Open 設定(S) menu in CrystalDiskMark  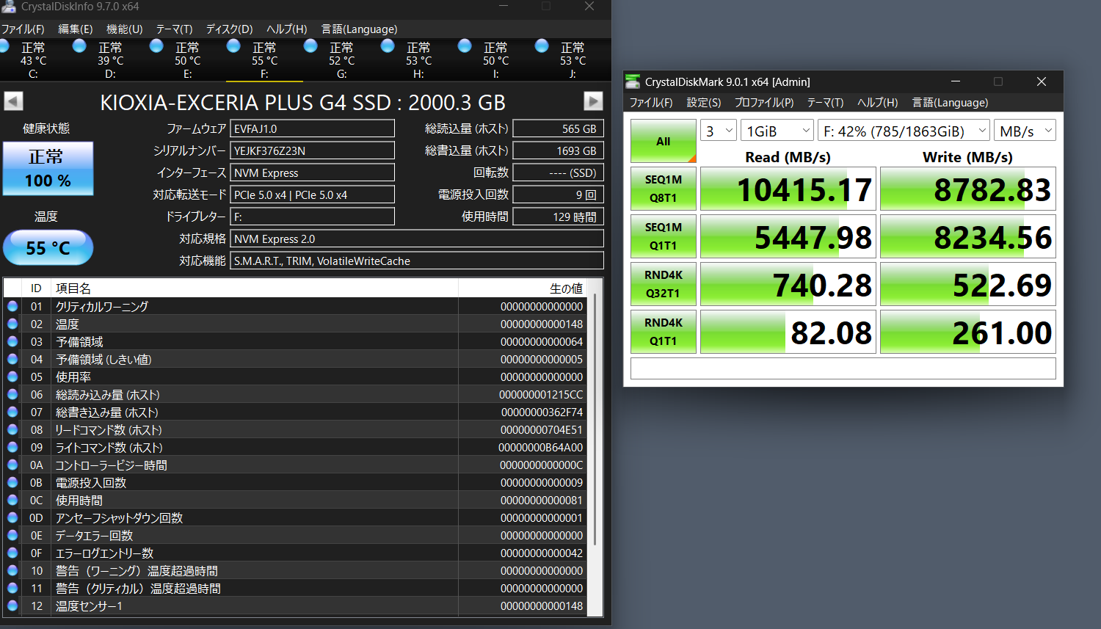pyautogui.click(x=704, y=103)
